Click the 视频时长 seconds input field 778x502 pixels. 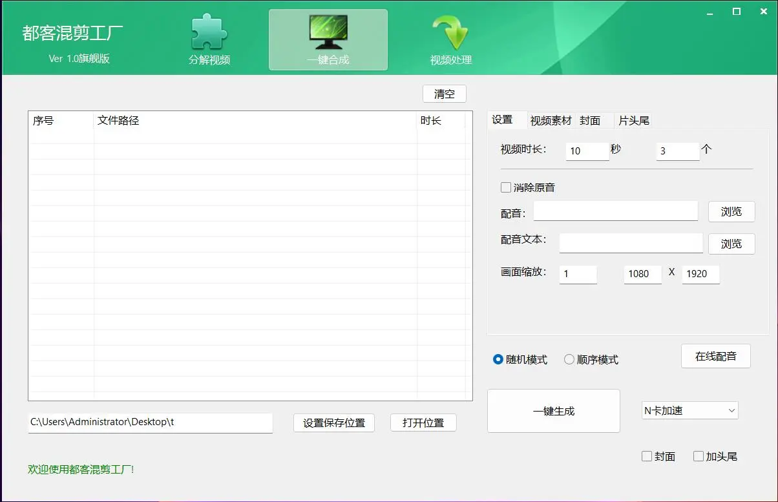tap(587, 151)
